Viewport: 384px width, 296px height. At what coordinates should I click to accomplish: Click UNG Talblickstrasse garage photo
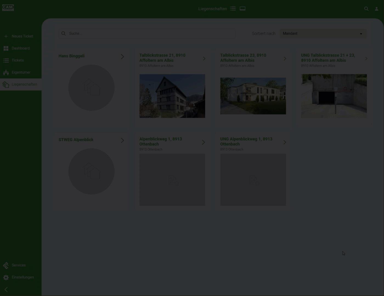pyautogui.click(x=334, y=96)
